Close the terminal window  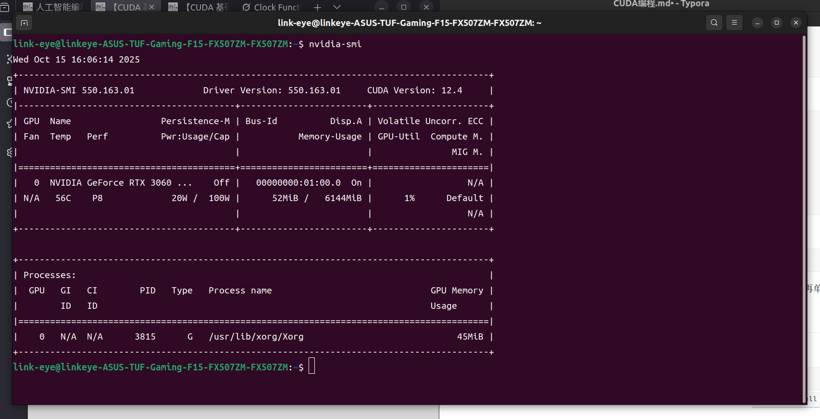[796, 23]
